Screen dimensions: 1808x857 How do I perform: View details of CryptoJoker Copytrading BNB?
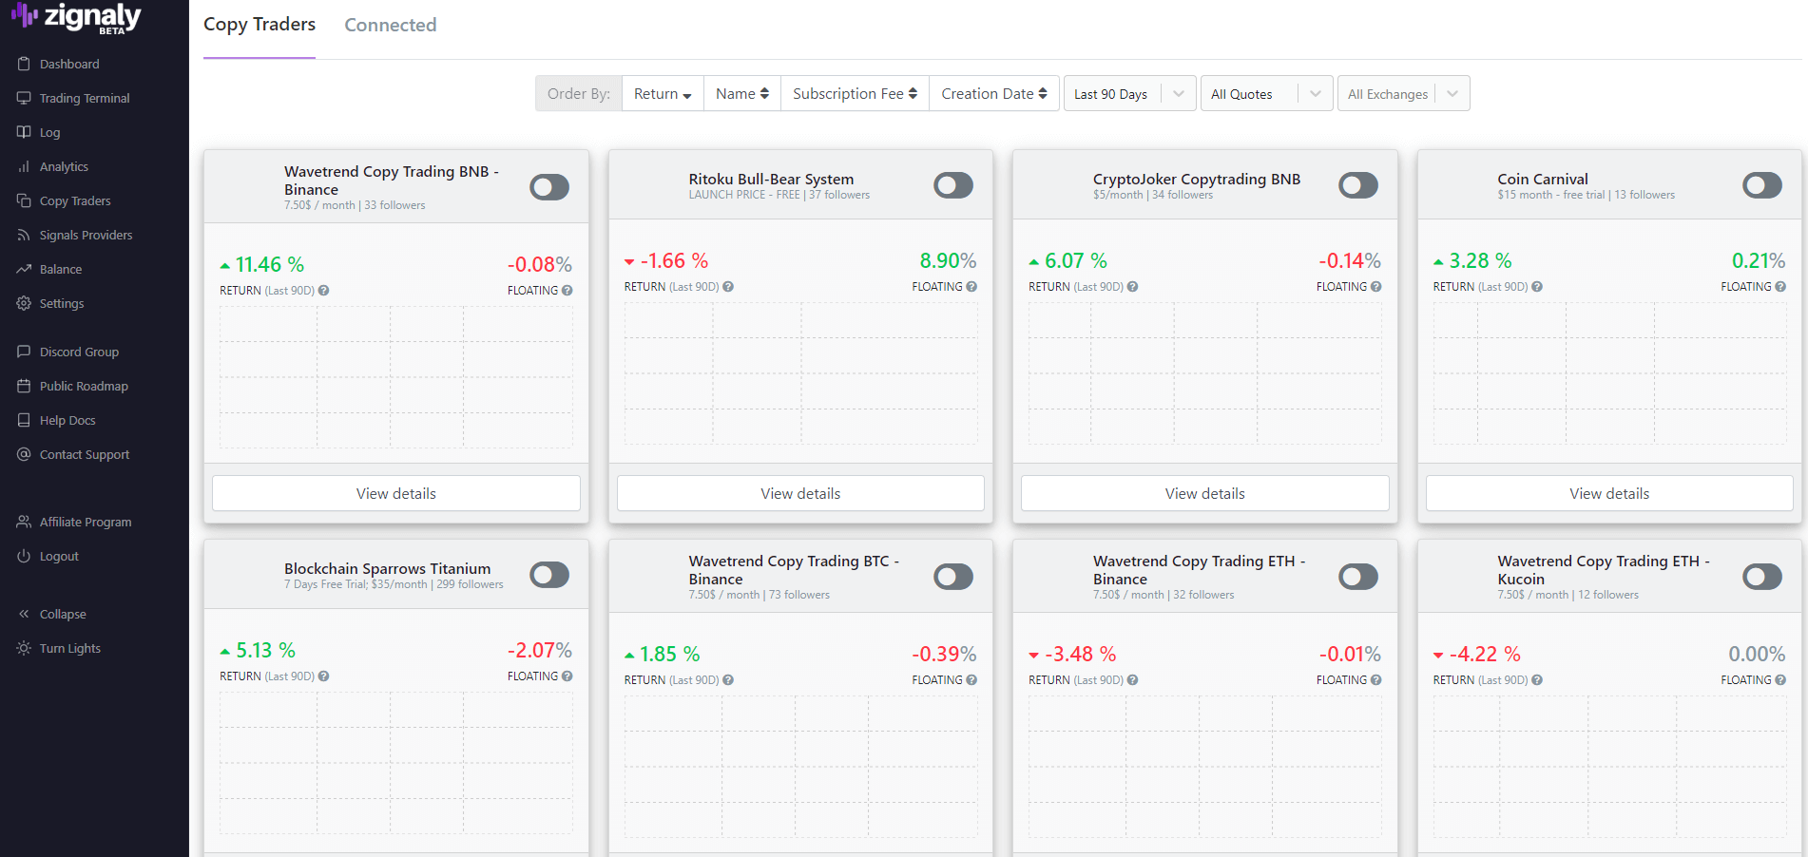(1205, 493)
